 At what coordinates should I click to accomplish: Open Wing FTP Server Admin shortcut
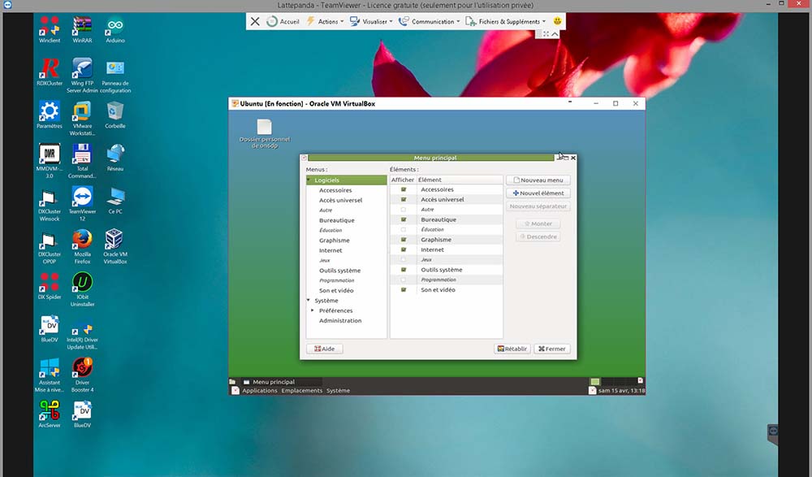click(x=82, y=76)
